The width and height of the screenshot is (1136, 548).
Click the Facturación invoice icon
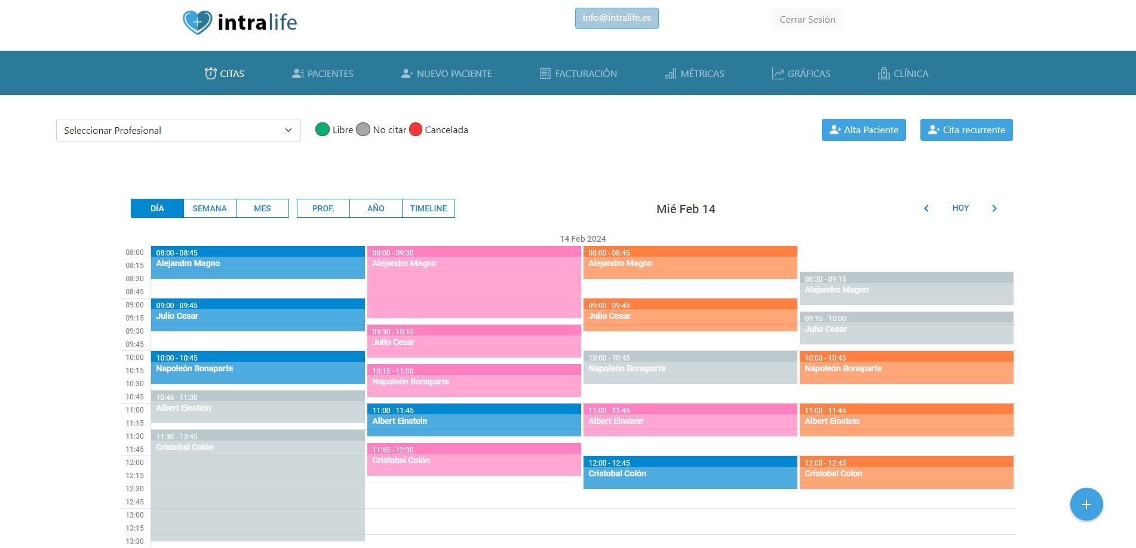[545, 73]
